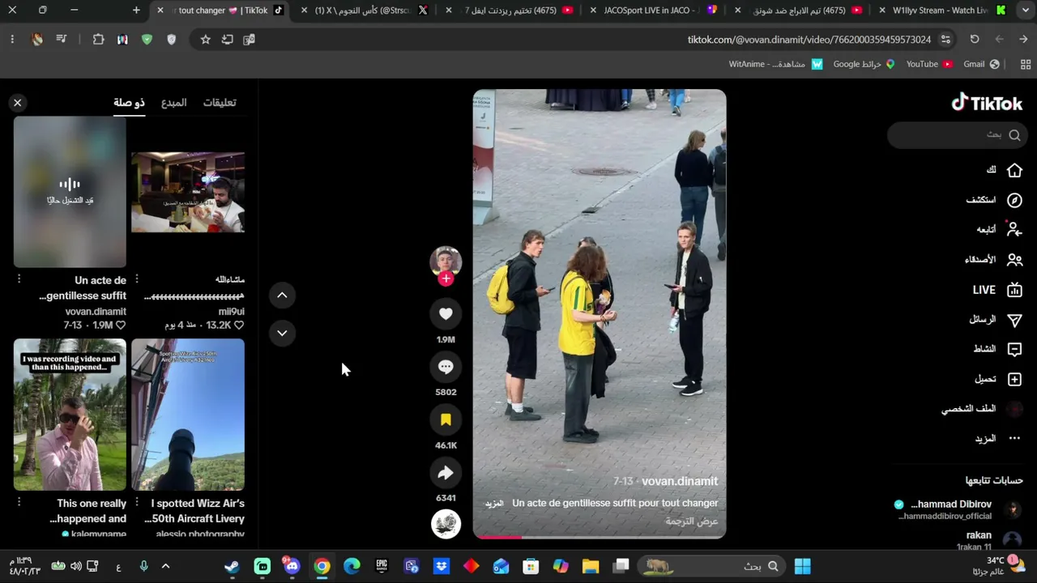Open Activity (النشاط) notifications
The width and height of the screenshot is (1037, 583).
(x=997, y=349)
